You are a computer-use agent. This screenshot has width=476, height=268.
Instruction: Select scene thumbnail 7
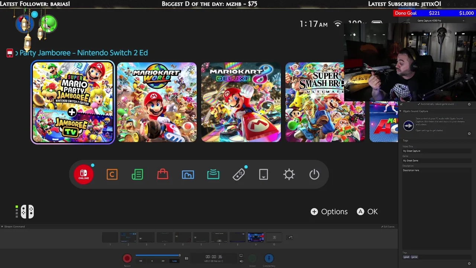[219, 237]
